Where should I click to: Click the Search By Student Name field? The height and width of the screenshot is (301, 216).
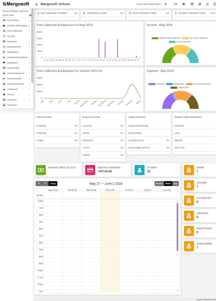148,4
